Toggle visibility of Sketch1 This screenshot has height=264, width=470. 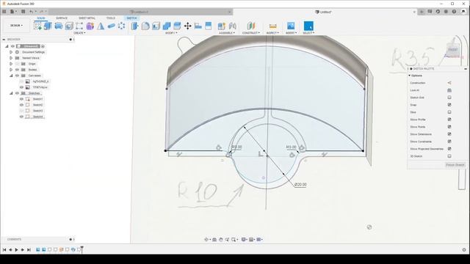coord(21,99)
